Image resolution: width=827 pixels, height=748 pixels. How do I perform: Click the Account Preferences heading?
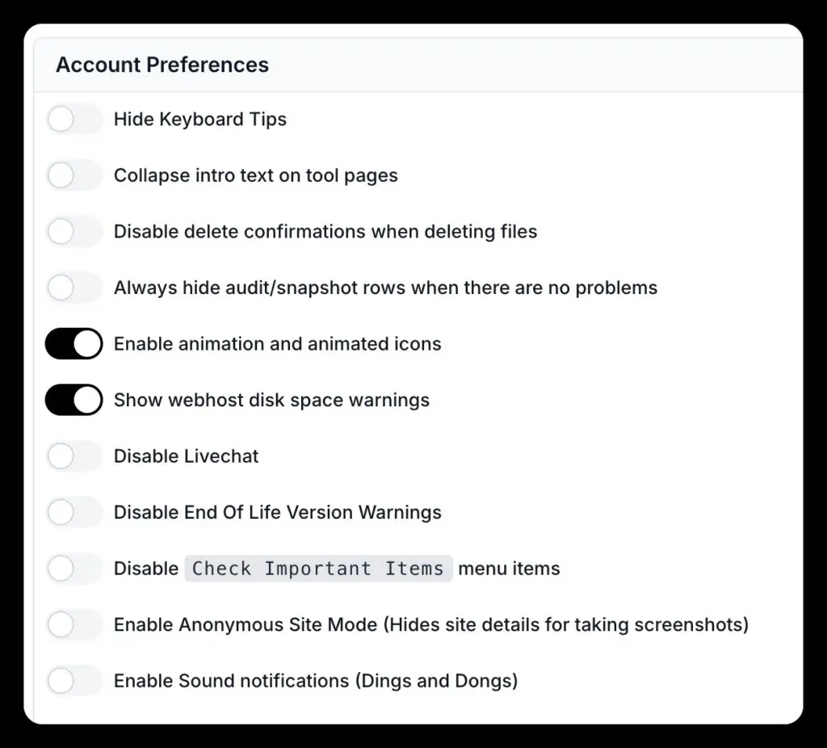(161, 65)
